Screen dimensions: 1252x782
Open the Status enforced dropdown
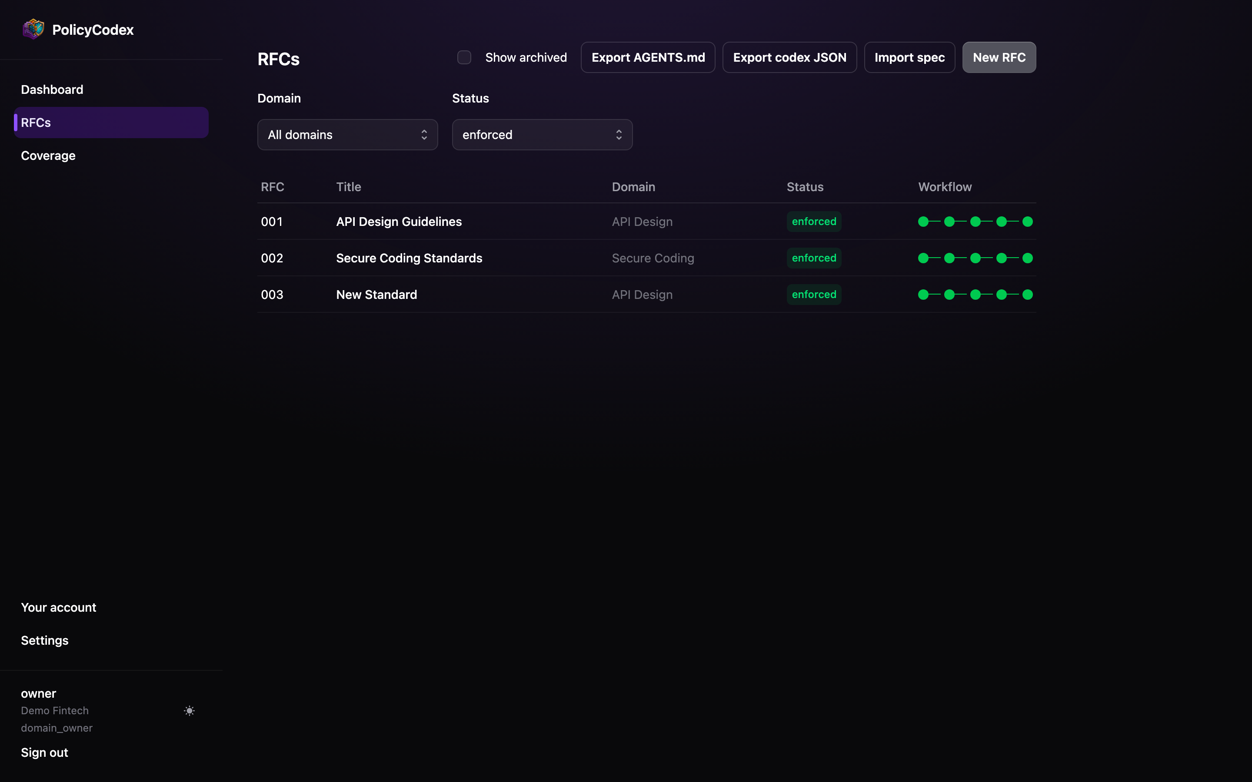tap(542, 135)
